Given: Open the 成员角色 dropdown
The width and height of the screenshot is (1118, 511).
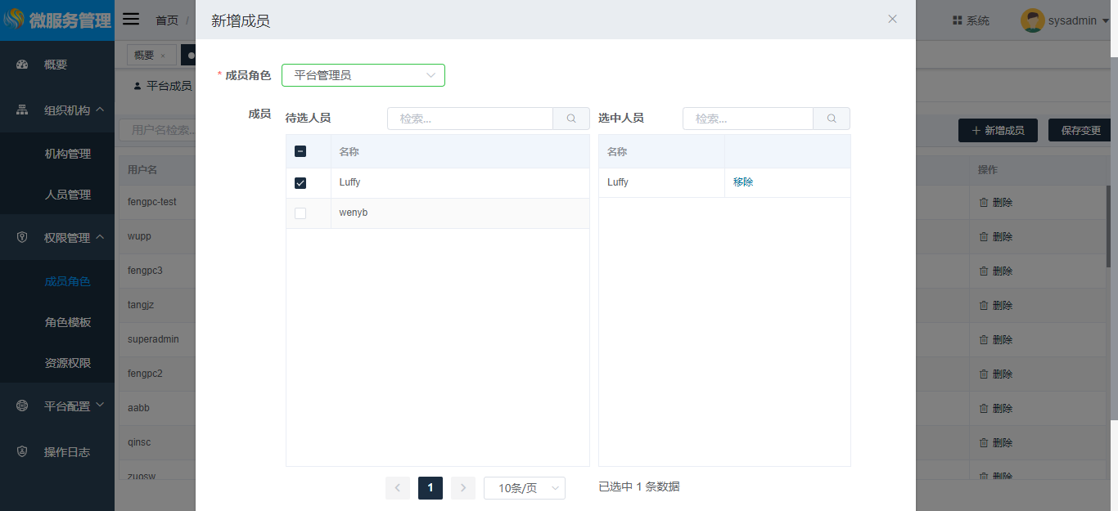Looking at the screenshot, I should [363, 75].
